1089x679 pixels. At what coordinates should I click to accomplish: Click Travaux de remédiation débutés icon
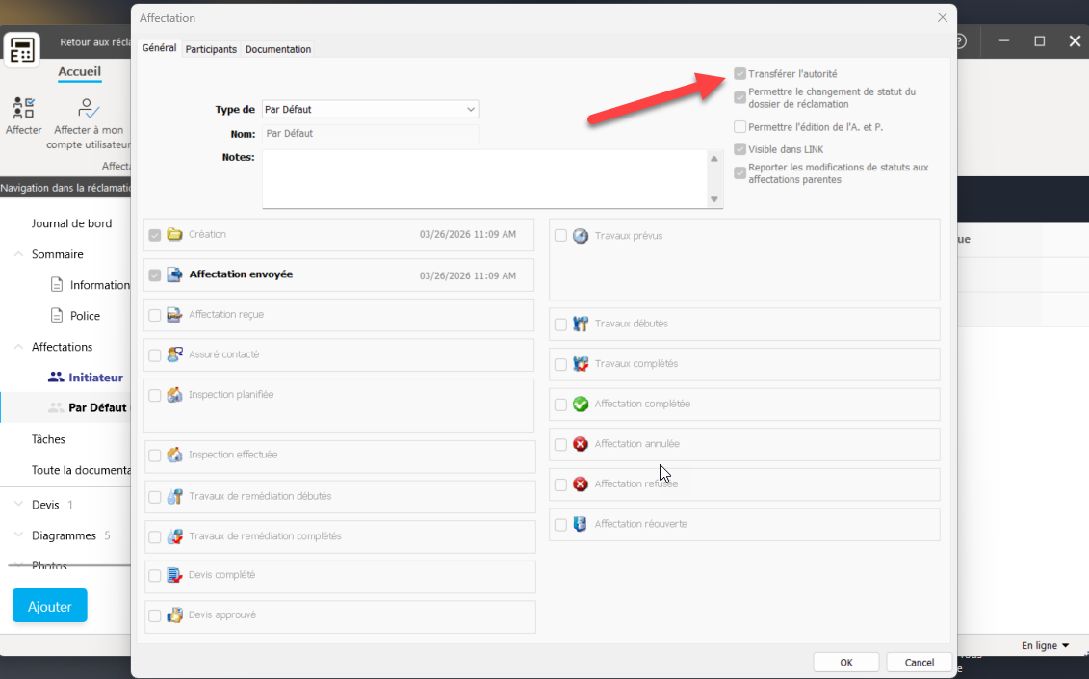tap(174, 496)
